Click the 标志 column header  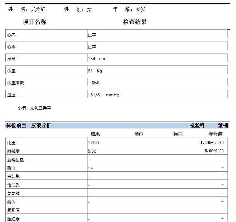pos(178,134)
